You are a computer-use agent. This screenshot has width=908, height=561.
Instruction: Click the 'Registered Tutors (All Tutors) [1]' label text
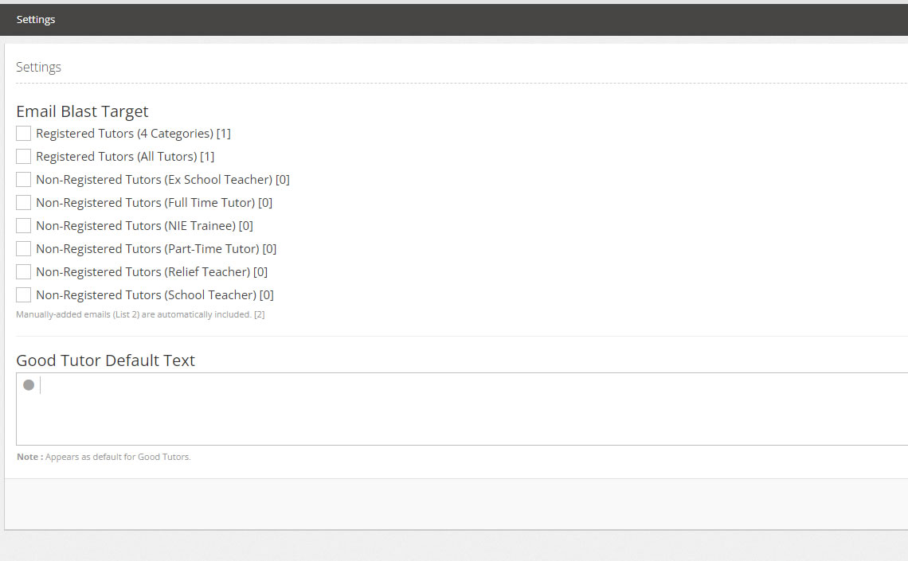click(x=125, y=157)
